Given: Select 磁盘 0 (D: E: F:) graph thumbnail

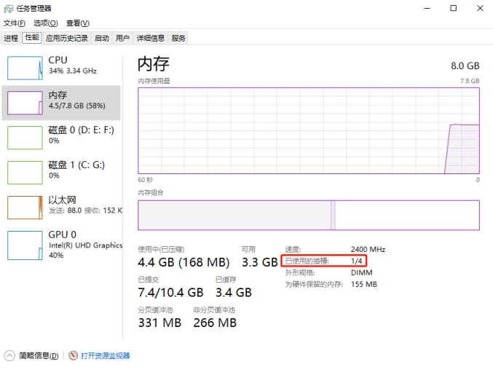Looking at the screenshot, I should (25, 138).
